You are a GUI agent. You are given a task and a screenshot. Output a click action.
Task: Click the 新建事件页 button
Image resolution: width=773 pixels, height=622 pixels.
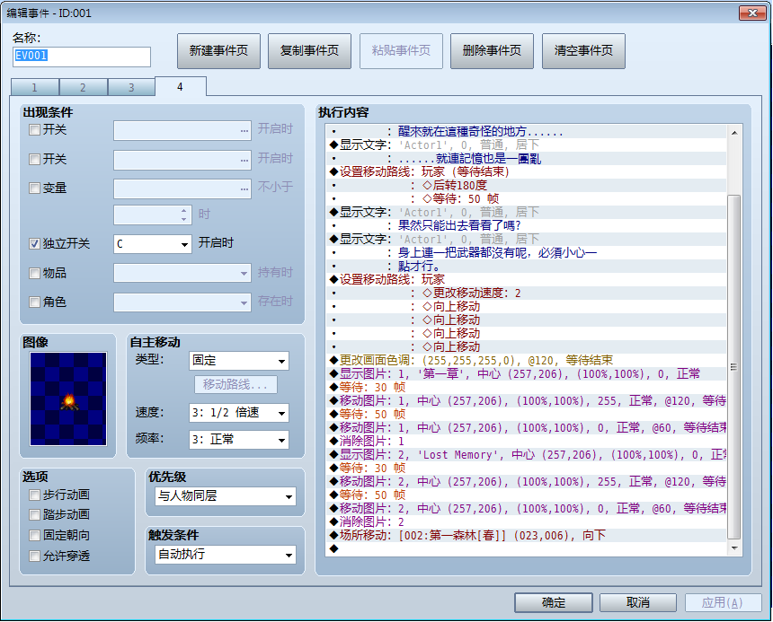pos(218,50)
